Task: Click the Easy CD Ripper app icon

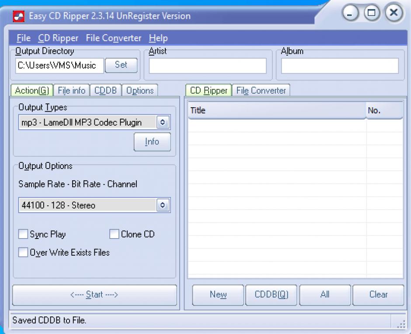Action: [19, 16]
